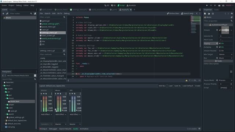Enable the Stream Paused checkbox
235x132 pixels.
tap(220, 51)
